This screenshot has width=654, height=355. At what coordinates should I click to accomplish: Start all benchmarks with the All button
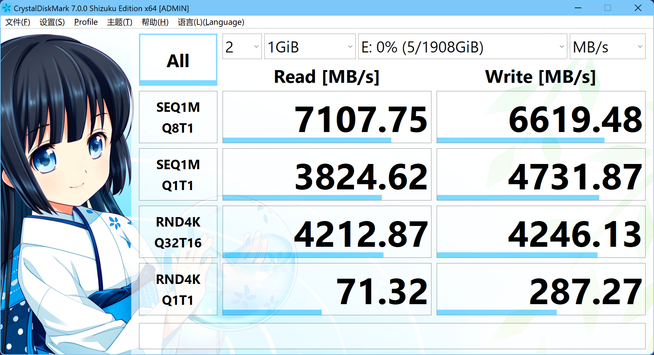click(x=178, y=60)
